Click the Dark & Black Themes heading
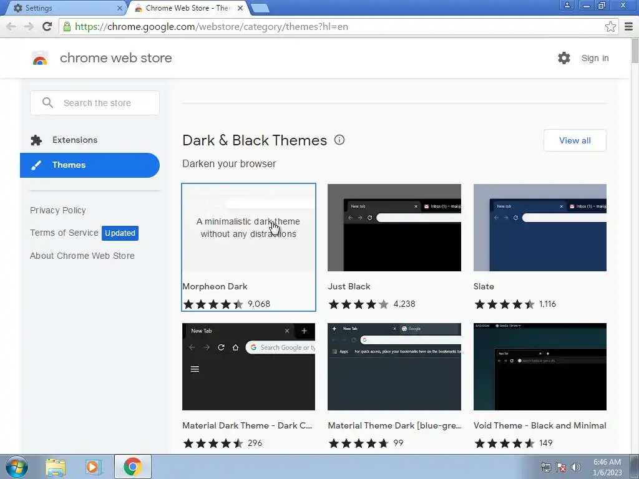This screenshot has height=479, width=639. (x=255, y=140)
